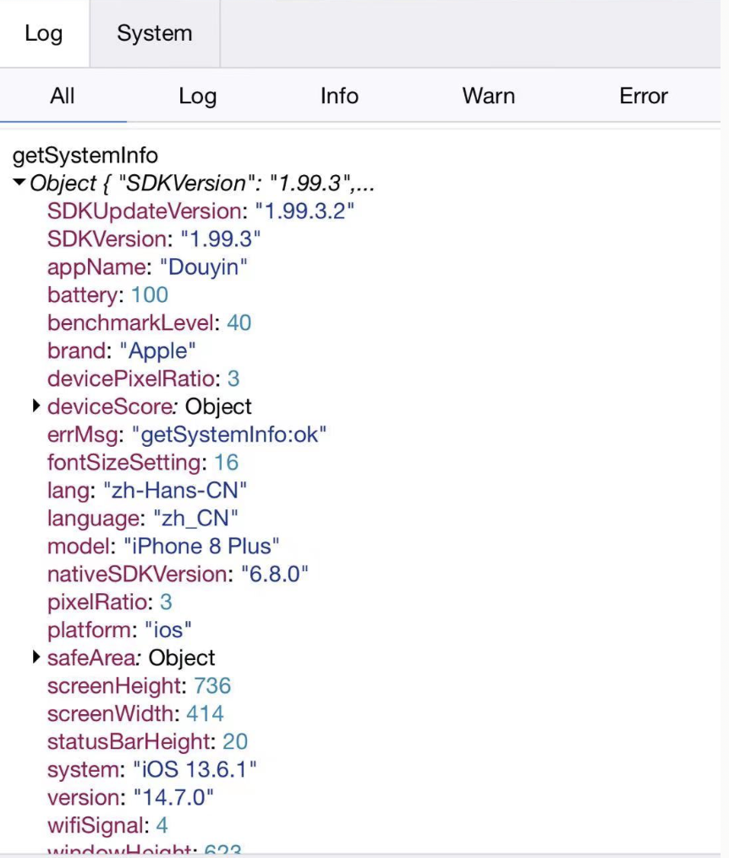Click the getSystemInfo log heading
Viewport: 729px width, 858px height.
[85, 156]
